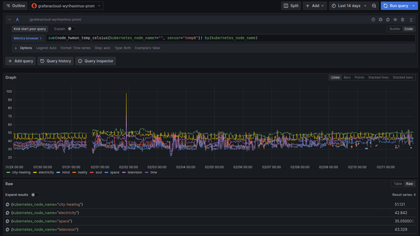
Task: Select the Points graph style
Action: click(359, 77)
